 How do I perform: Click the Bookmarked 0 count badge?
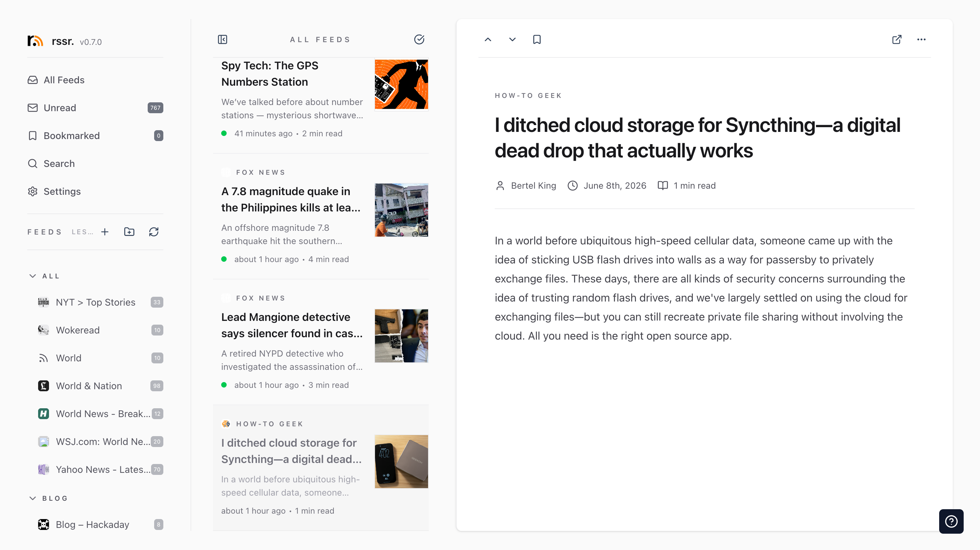pyautogui.click(x=159, y=136)
